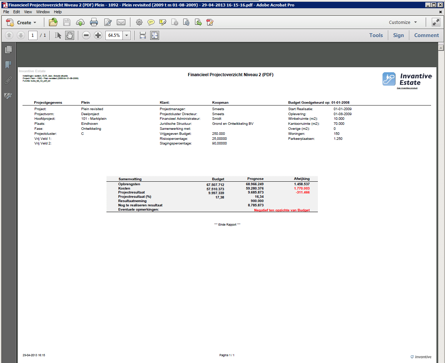Open the Window menu

(43, 12)
